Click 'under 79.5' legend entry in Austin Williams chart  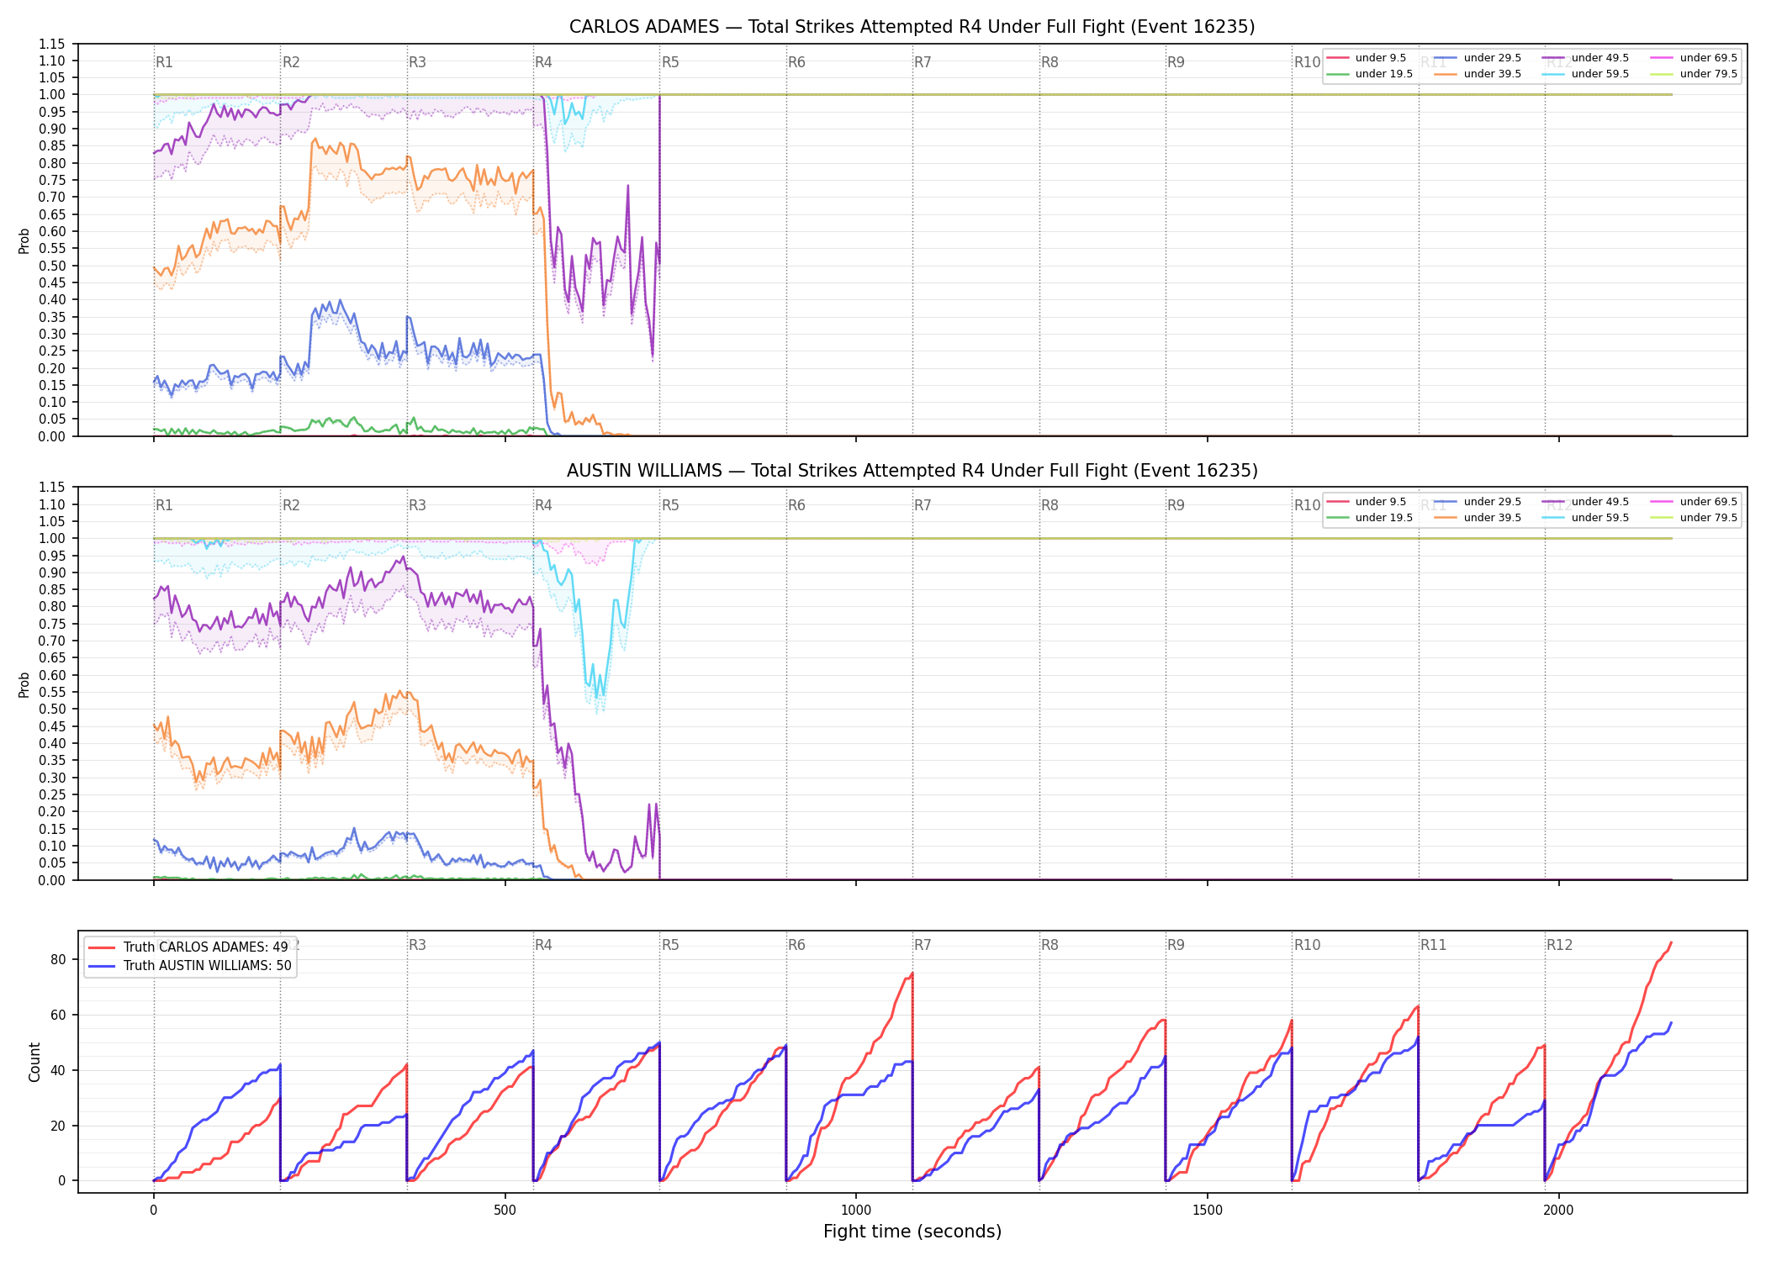[x=1695, y=518]
